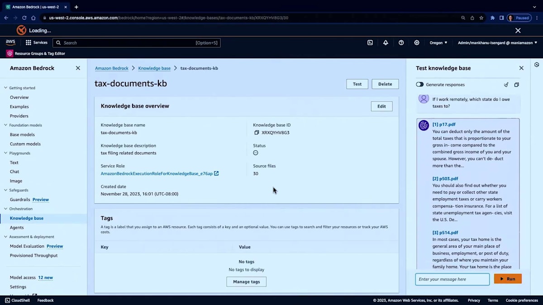This screenshot has width=543, height=305.
Task: Open the Paused profile avatar button
Action: [x=519, y=18]
